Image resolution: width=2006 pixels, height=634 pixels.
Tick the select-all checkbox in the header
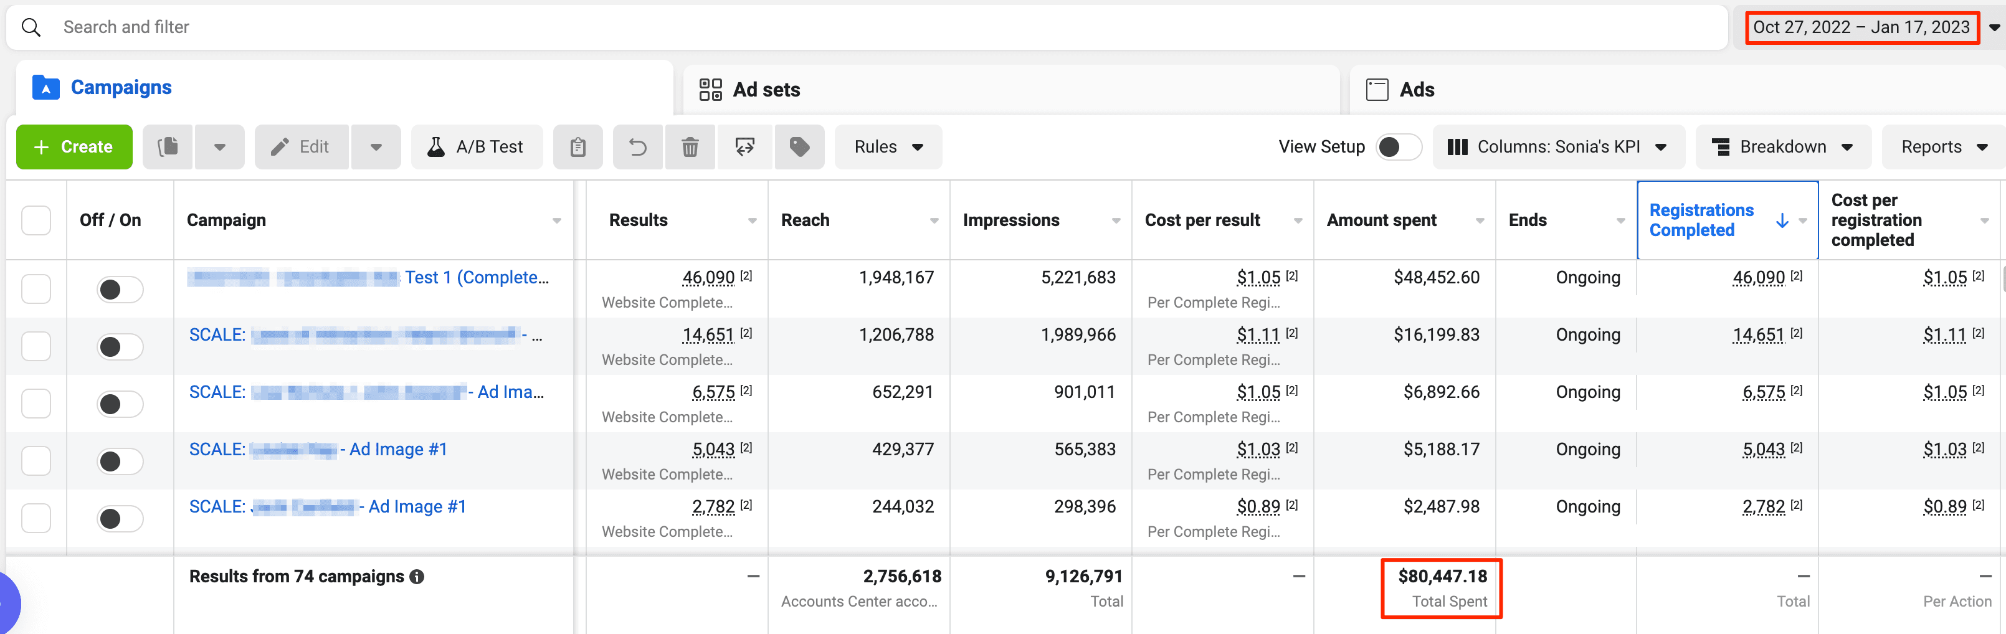point(36,220)
